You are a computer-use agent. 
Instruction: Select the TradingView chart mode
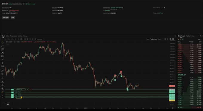pyautogui.click(x=153, y=39)
